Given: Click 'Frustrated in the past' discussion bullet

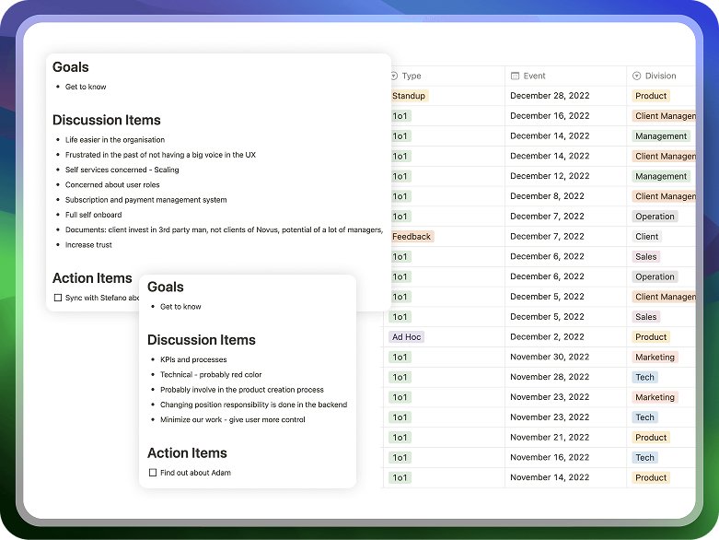Looking at the screenshot, I should (160, 155).
